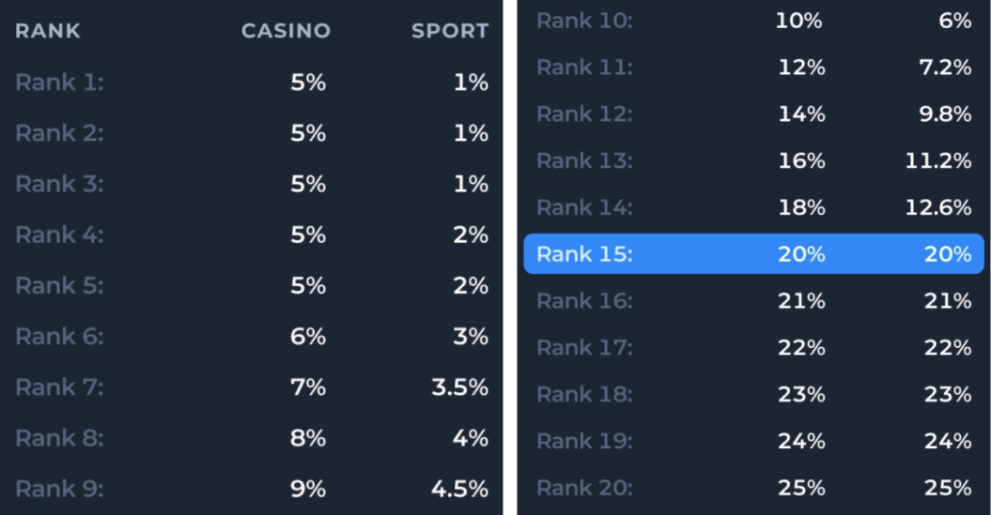Click the Rank 20 row label
Image resolution: width=991 pixels, height=515 pixels.
[x=584, y=488]
